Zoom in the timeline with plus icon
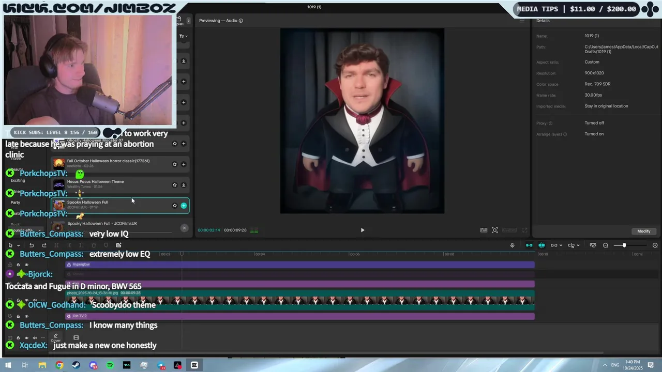This screenshot has height=372, width=662. coord(655,245)
